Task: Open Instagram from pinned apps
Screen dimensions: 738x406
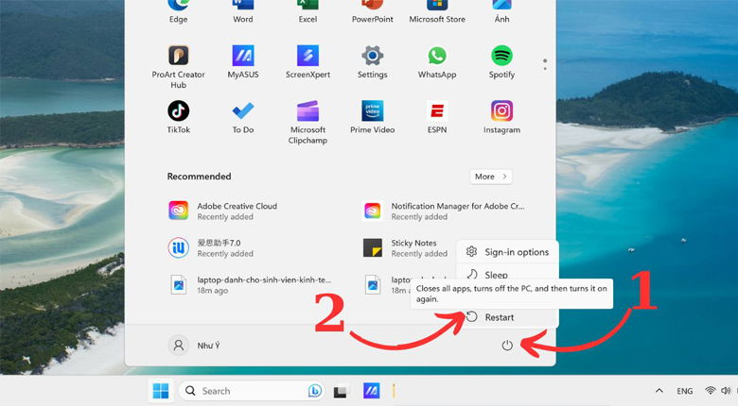Action: pyautogui.click(x=501, y=111)
